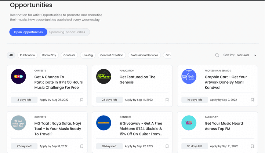Click the MG Taal logo thumbnail

click(18, 123)
